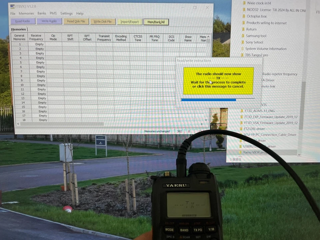Open the File menu

point(12,13)
